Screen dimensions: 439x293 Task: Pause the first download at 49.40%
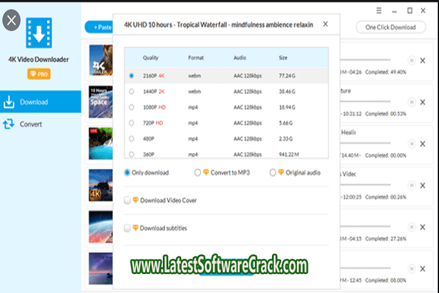412,60
